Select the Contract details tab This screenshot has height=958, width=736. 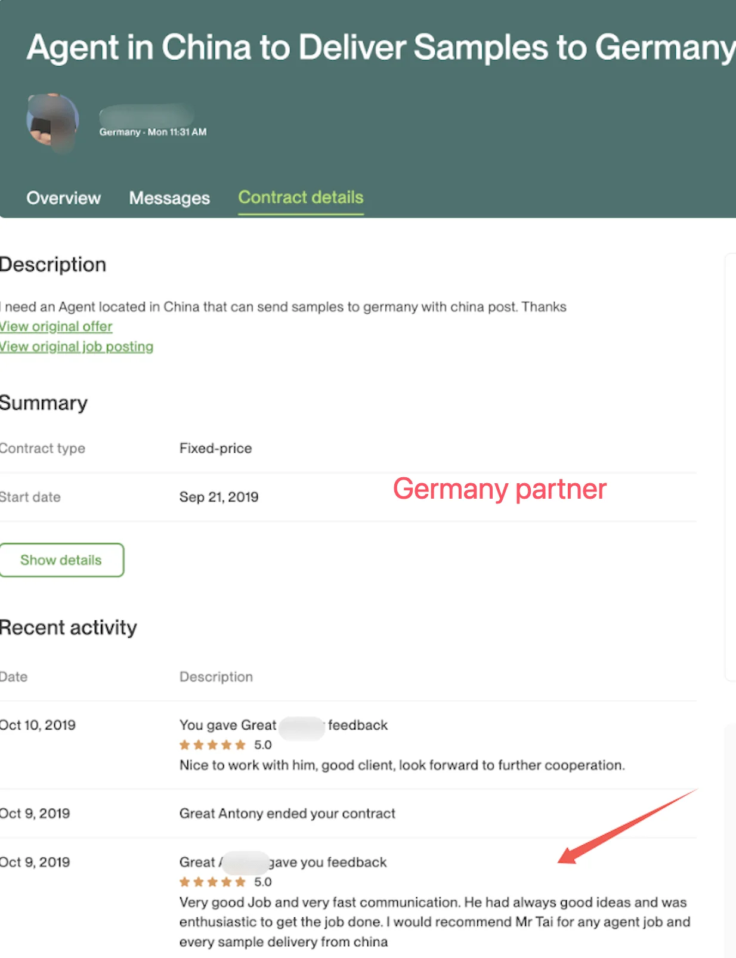click(301, 197)
